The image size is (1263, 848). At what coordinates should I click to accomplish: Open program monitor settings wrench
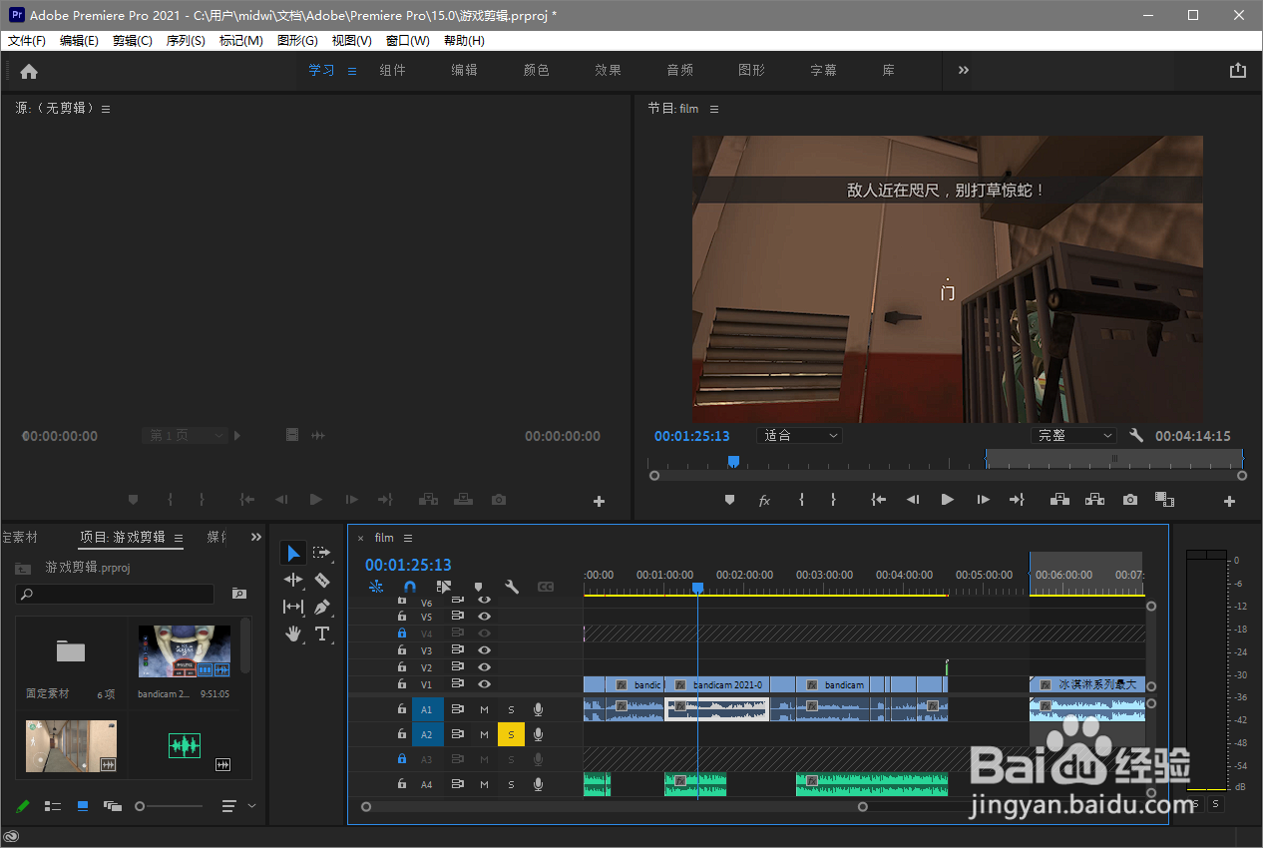(x=1136, y=436)
